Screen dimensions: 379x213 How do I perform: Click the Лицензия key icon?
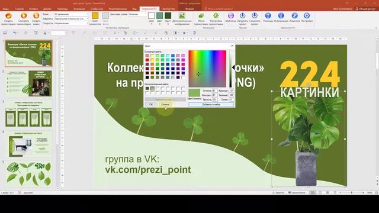pos(294,16)
